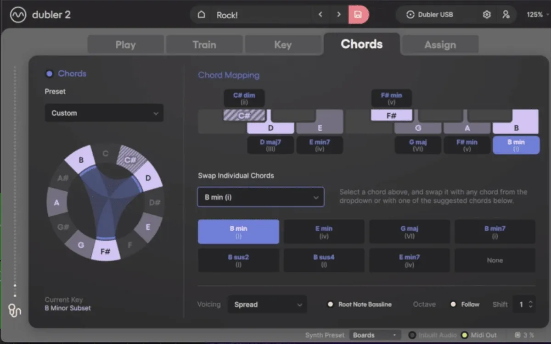
Task: Go to previous preset arrow
Action: 320,15
